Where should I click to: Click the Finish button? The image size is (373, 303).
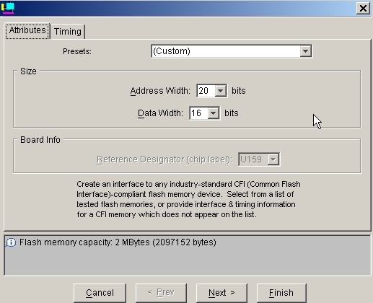tap(281, 293)
